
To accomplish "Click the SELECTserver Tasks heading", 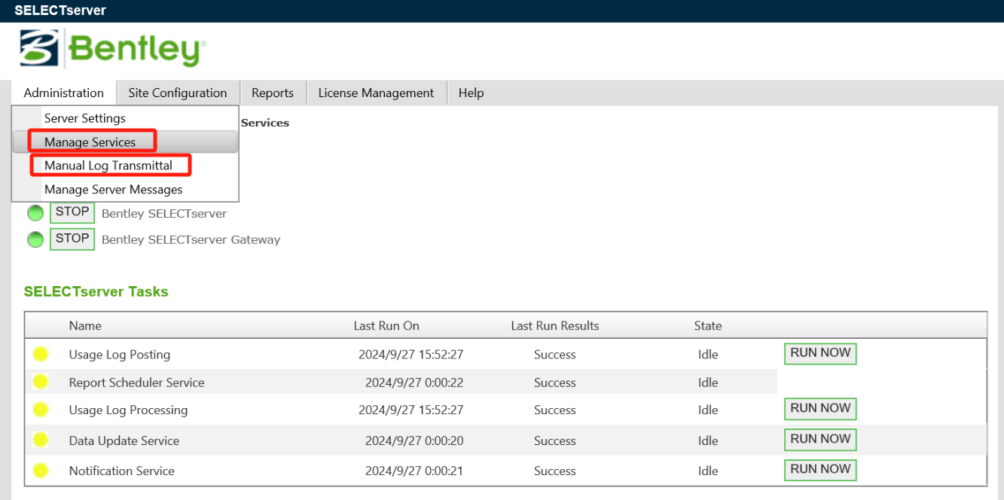I will (96, 291).
